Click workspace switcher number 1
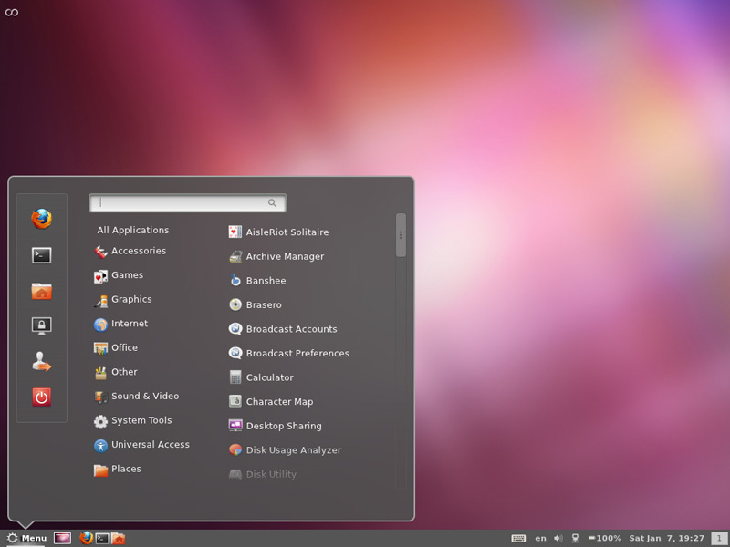 [719, 538]
